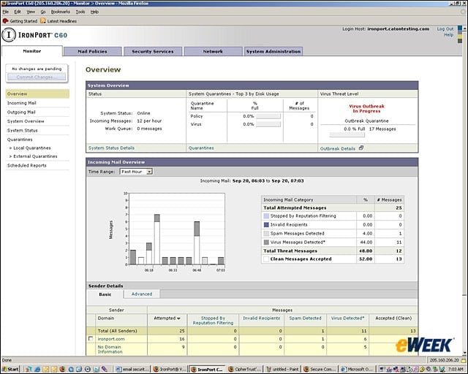The height and width of the screenshot is (374, 468).
Task: Open the Tools menu
Action: click(x=80, y=12)
